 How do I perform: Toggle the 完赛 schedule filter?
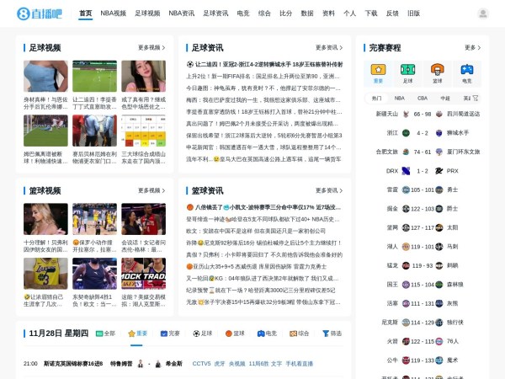click(170, 334)
